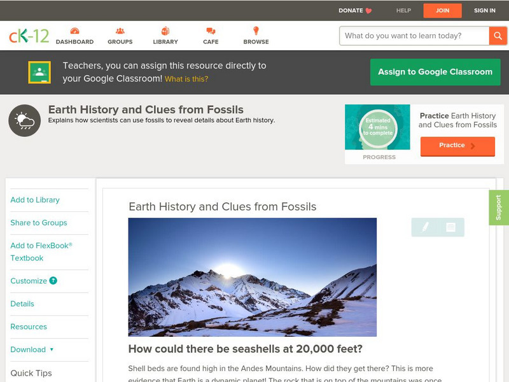Click Donate in the top bar
The height and width of the screenshot is (382, 509).
(351, 10)
